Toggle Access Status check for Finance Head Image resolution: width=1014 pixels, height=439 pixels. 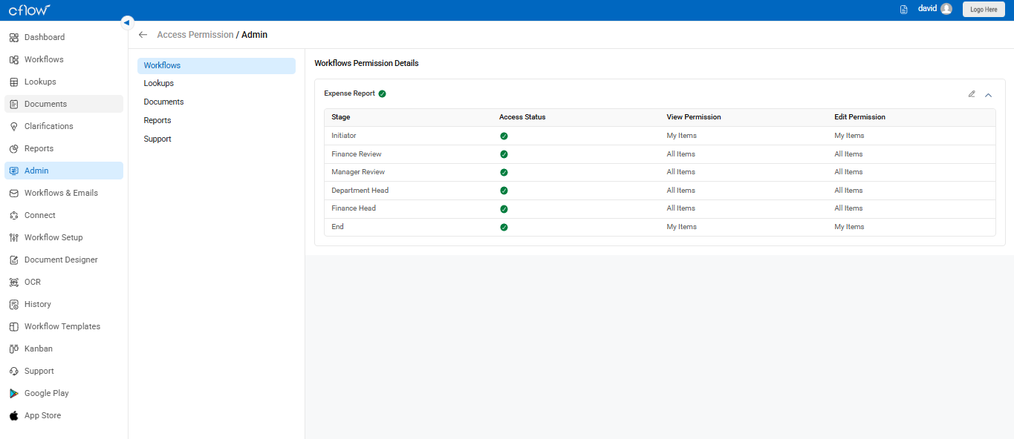504,209
